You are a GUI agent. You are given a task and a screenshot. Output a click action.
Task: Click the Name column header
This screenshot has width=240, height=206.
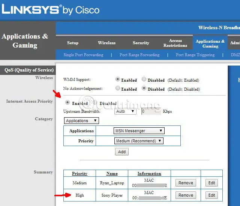click(112, 173)
